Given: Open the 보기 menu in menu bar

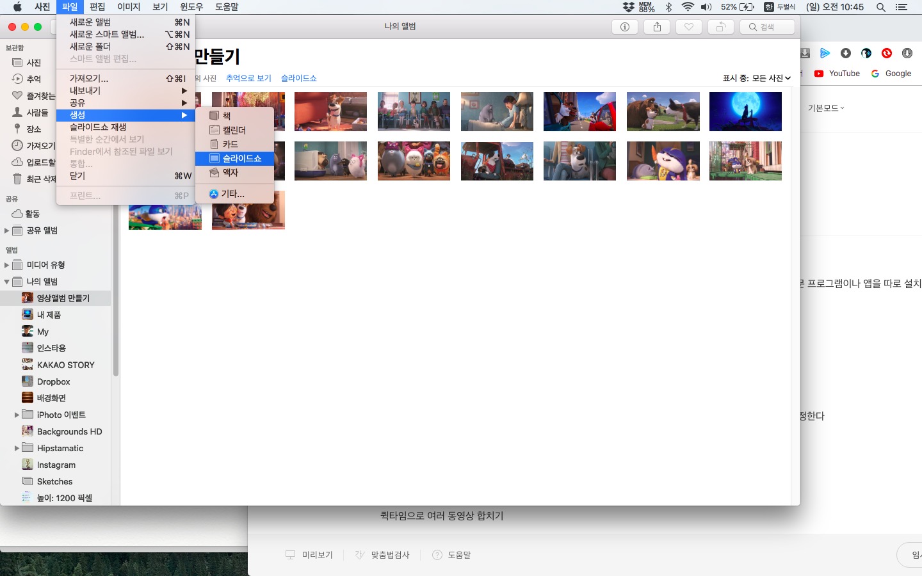Looking at the screenshot, I should click(160, 7).
